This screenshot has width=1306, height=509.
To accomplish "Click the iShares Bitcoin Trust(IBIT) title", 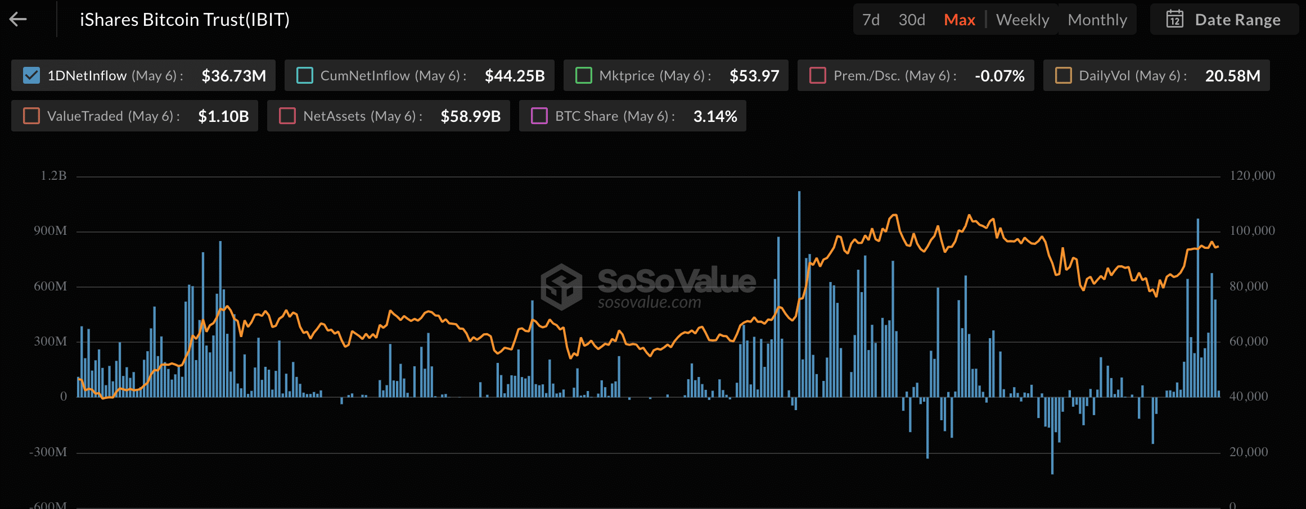I will click(x=184, y=20).
